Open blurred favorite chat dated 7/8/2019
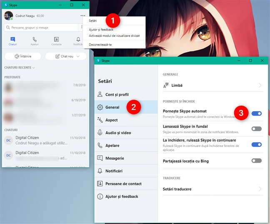Viewport: 270px width, 224px height. (45, 87)
